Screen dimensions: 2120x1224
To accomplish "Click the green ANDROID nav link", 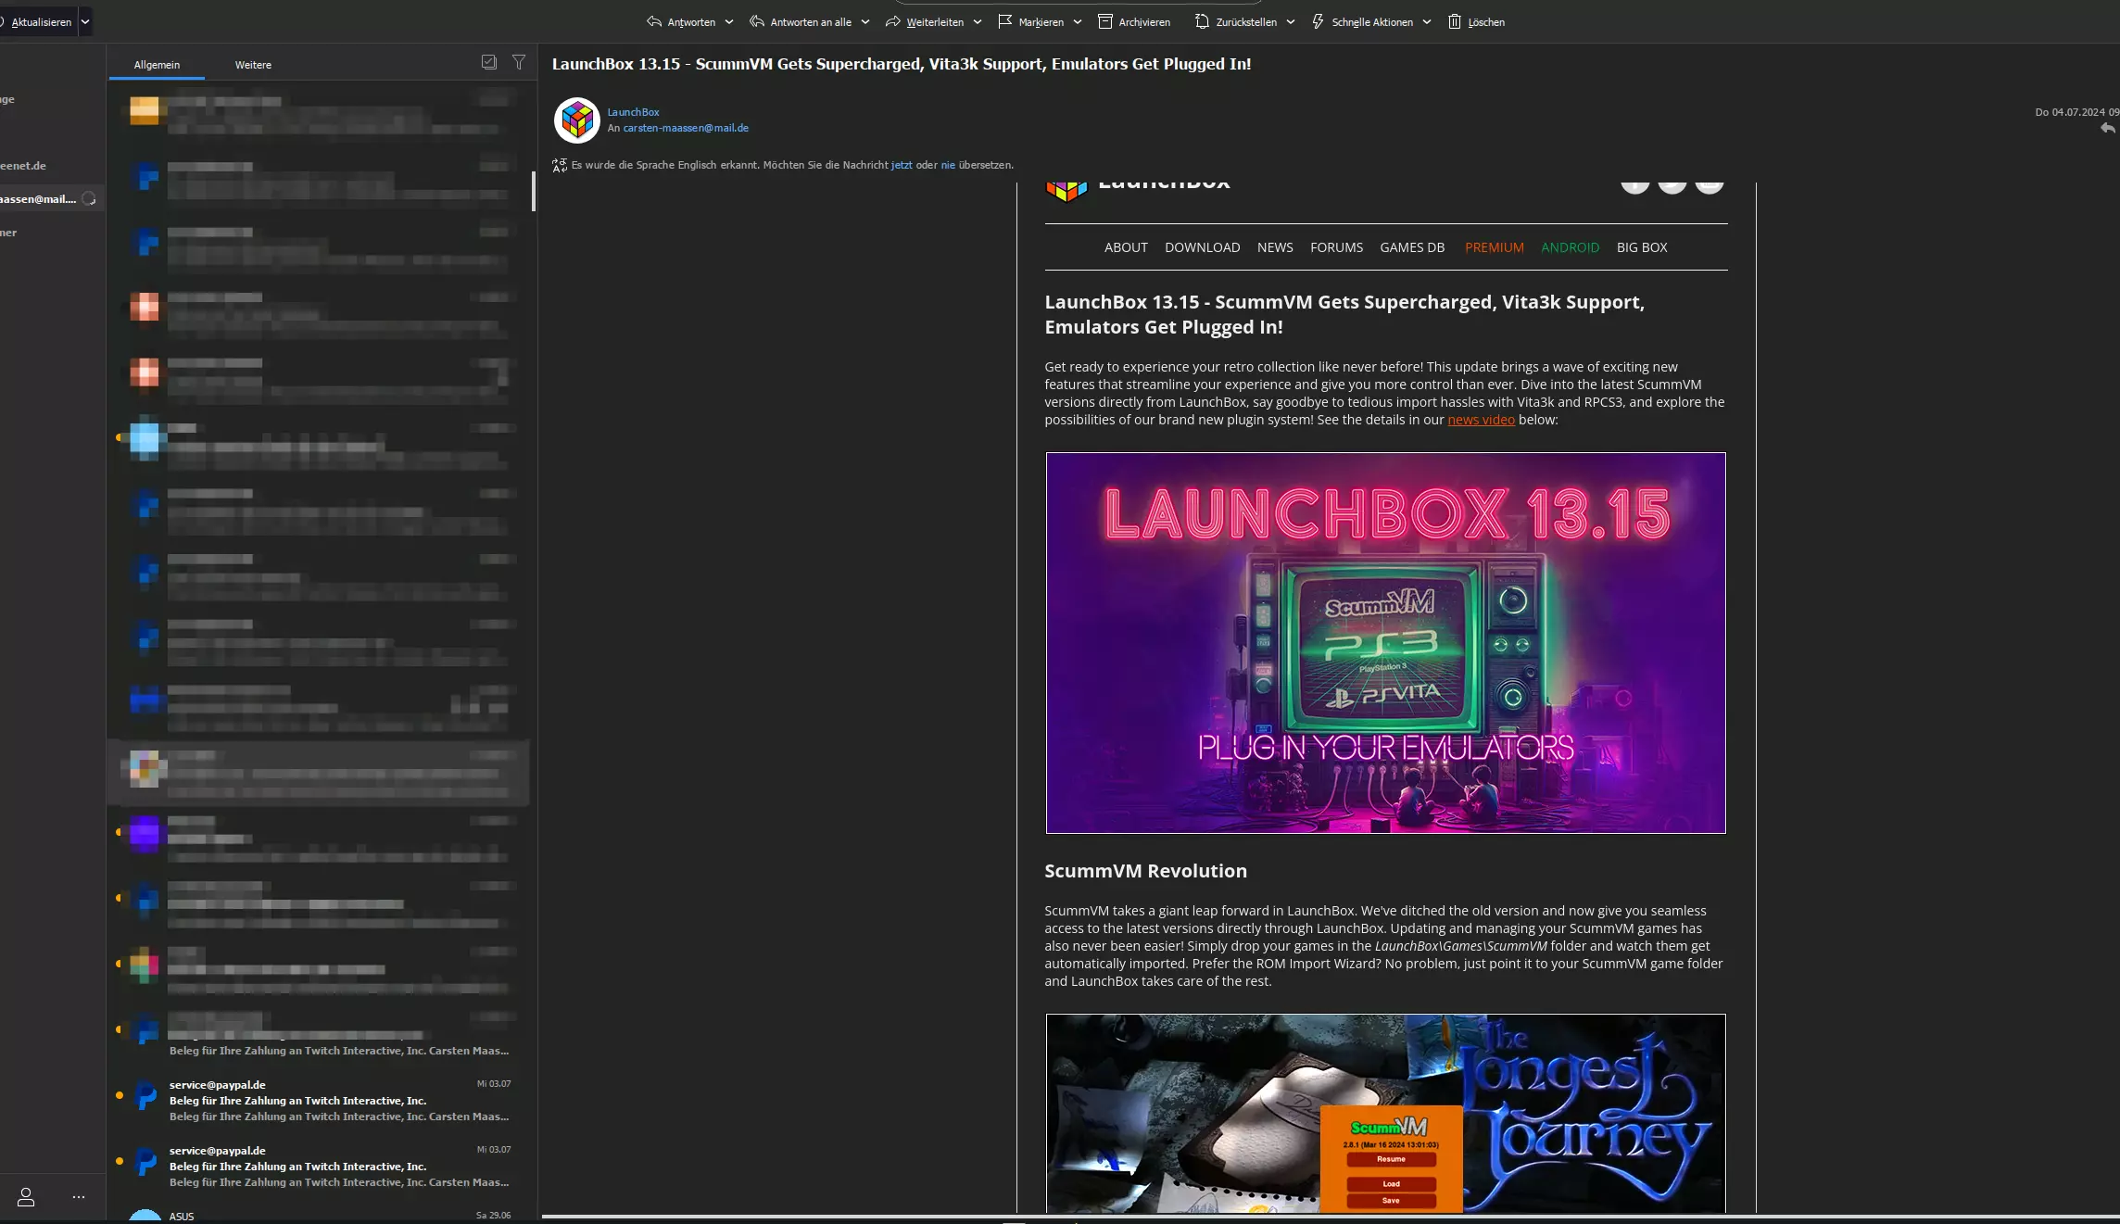I will pyautogui.click(x=1570, y=247).
